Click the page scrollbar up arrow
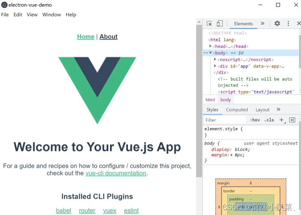The width and height of the screenshot is (301, 215). click(199, 22)
